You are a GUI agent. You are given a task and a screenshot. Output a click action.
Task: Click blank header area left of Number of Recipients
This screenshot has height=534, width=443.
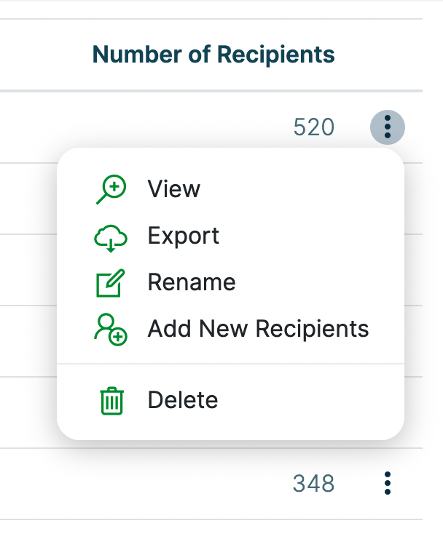44,54
